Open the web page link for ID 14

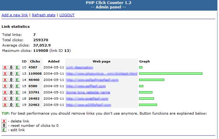(92, 80)
